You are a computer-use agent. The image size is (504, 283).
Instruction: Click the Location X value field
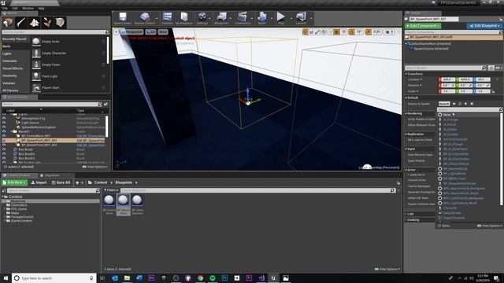point(447,79)
